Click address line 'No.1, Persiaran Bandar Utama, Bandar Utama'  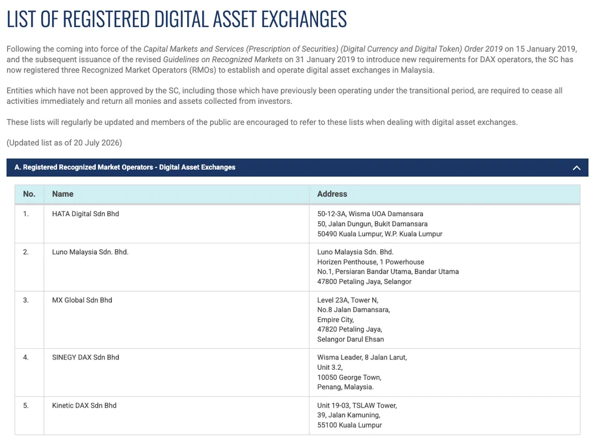click(x=388, y=271)
